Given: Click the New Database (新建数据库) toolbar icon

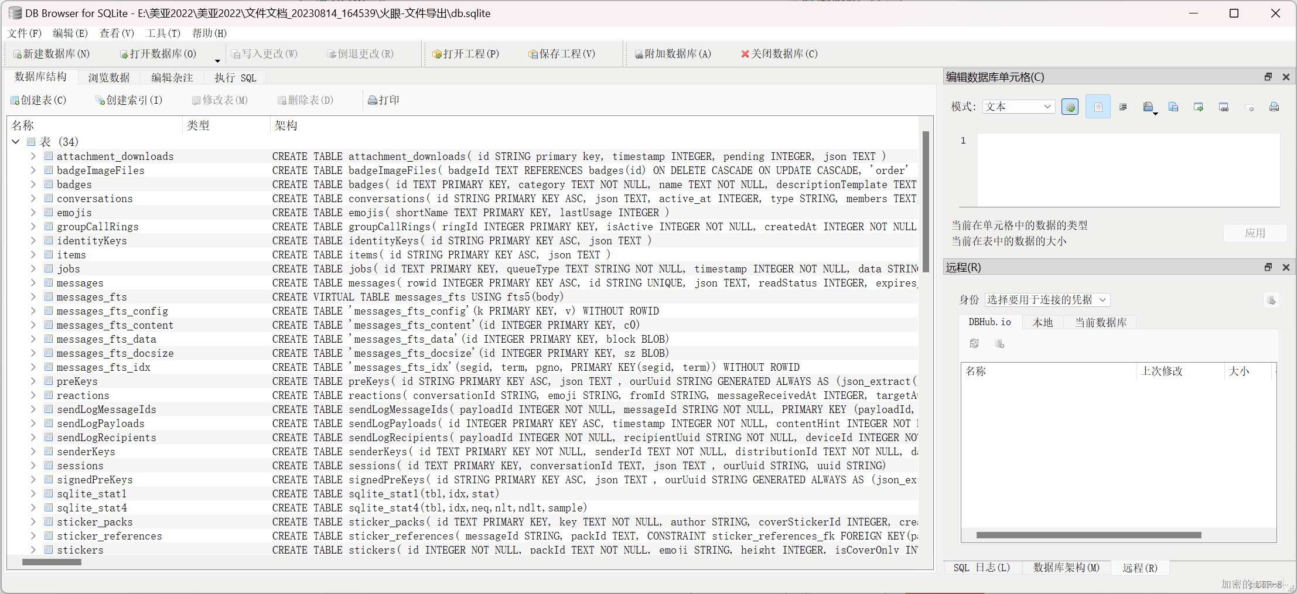Looking at the screenshot, I should [18, 54].
